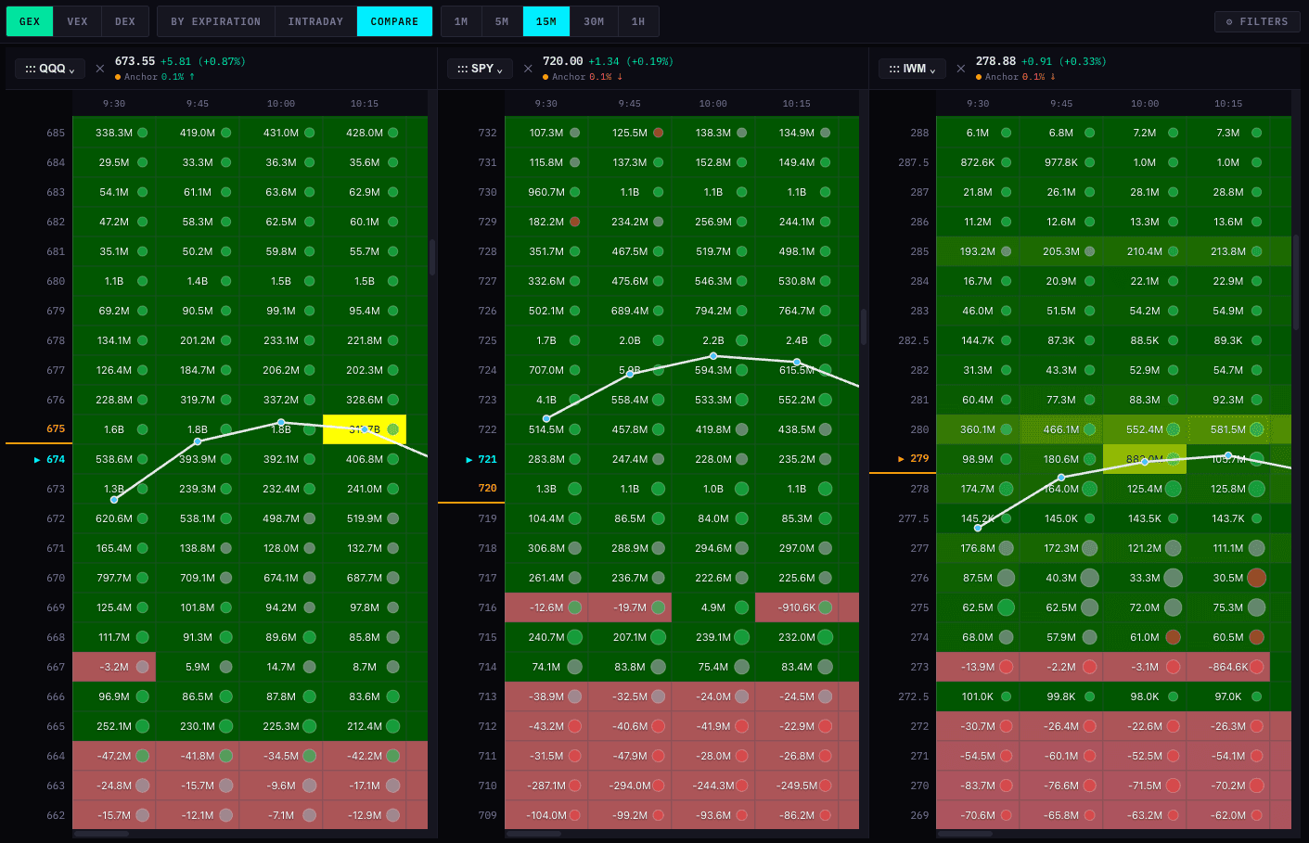Click the QQQ 9:30 column header

click(x=114, y=104)
